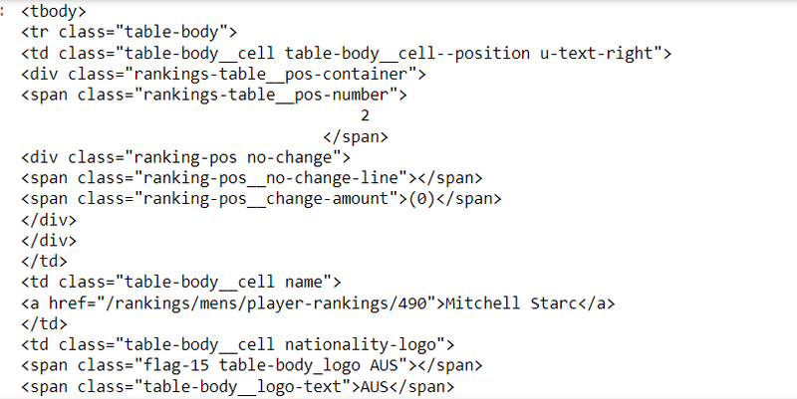797x399 pixels.
Task: Click the red colon at top left
Action: (x=5, y=12)
